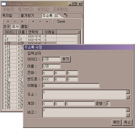Viewport: 136px width, 130px height.
Task: Sort by the 이메일 column header
Action: (50, 32)
